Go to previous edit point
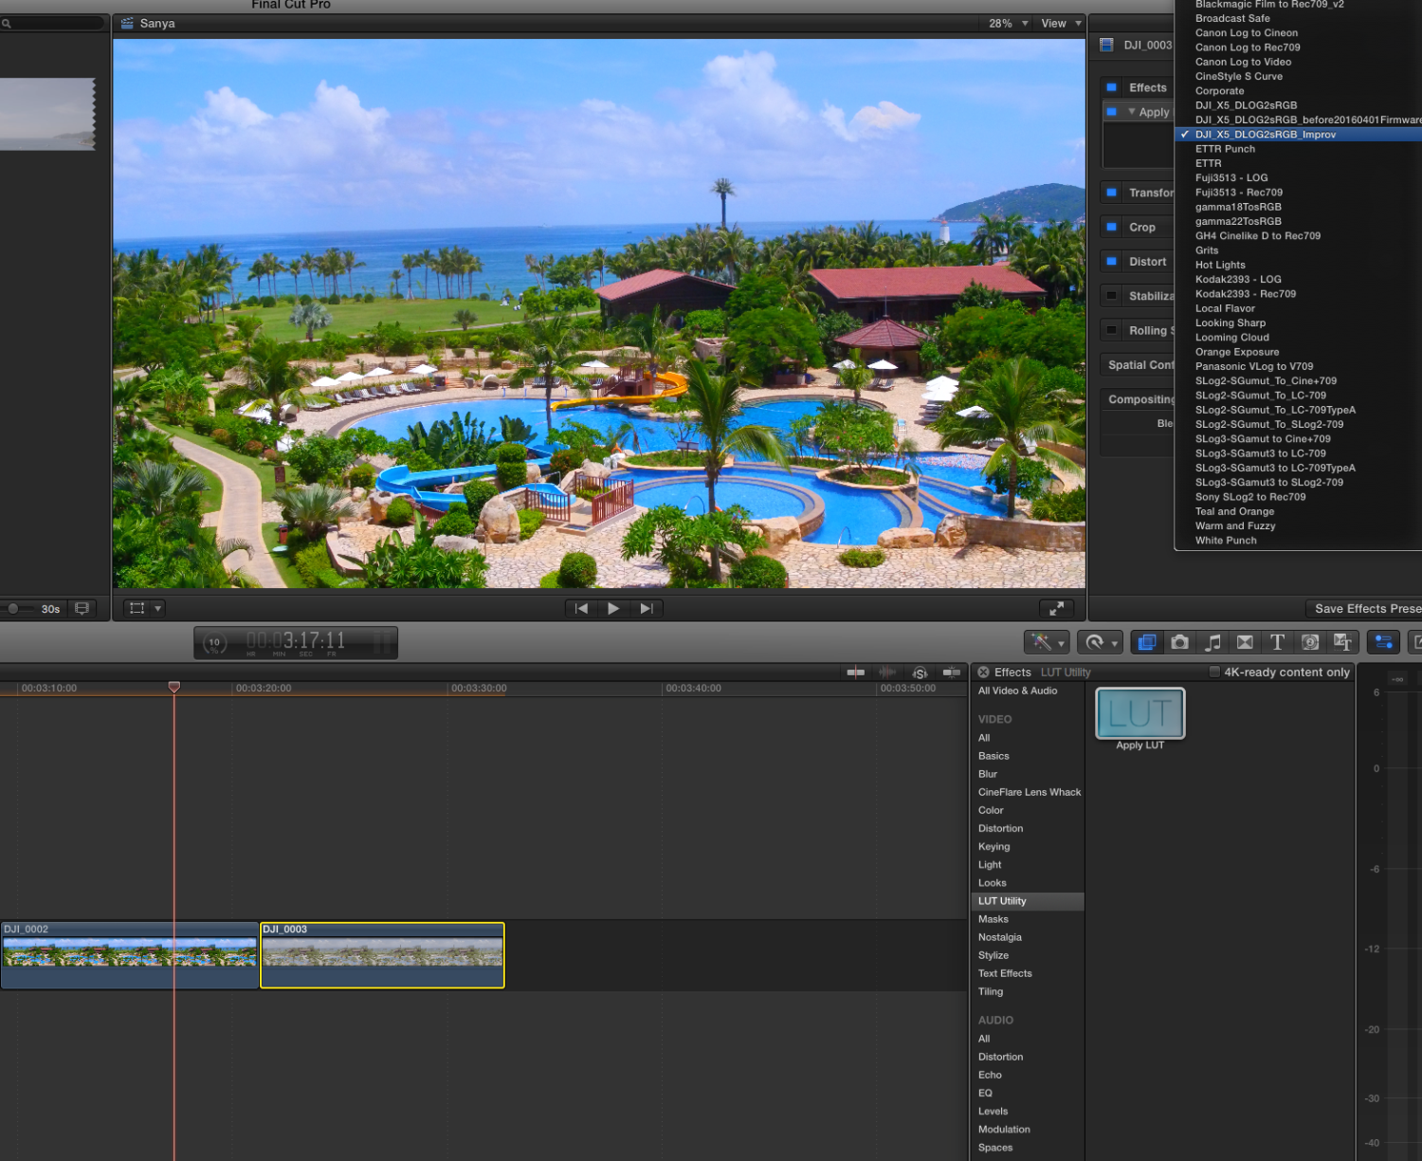 pos(581,608)
